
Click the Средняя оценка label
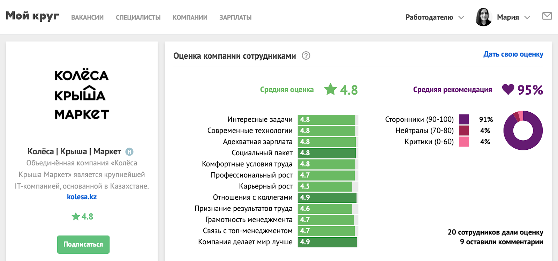(287, 90)
